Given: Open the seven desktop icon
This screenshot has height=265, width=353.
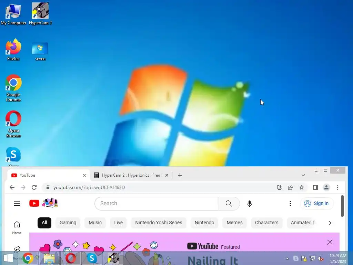Looking at the screenshot, I should pyautogui.click(x=40, y=51).
